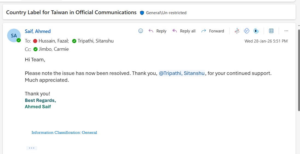
Task: Expand the collapsed message ellipsis at bottom
Action: 31,148
